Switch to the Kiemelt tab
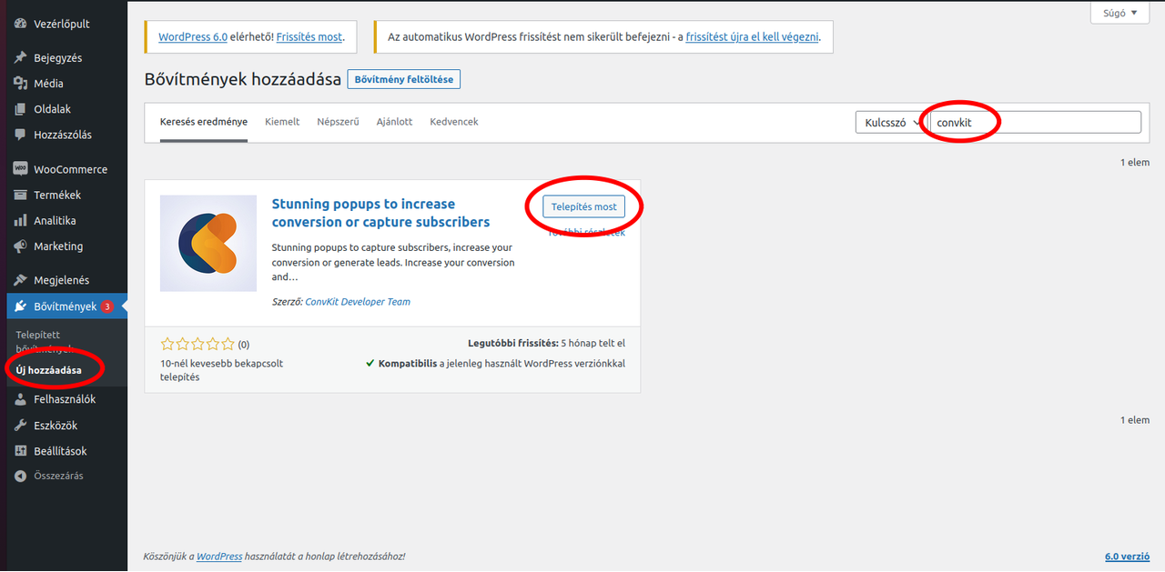This screenshot has height=572, width=1165. click(x=282, y=121)
